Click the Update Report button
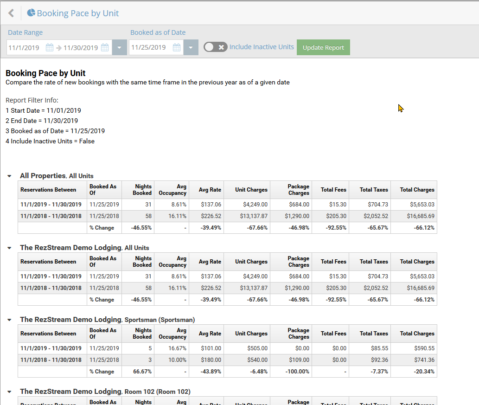Screen dimensions: 479x405 pyautogui.click(x=323, y=47)
